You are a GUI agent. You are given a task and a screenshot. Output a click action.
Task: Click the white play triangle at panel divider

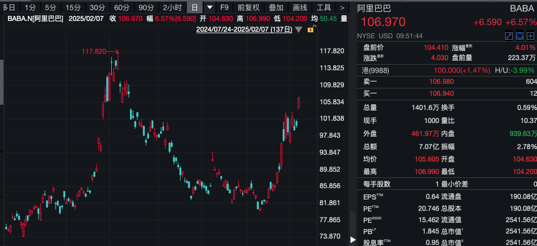click(x=353, y=240)
